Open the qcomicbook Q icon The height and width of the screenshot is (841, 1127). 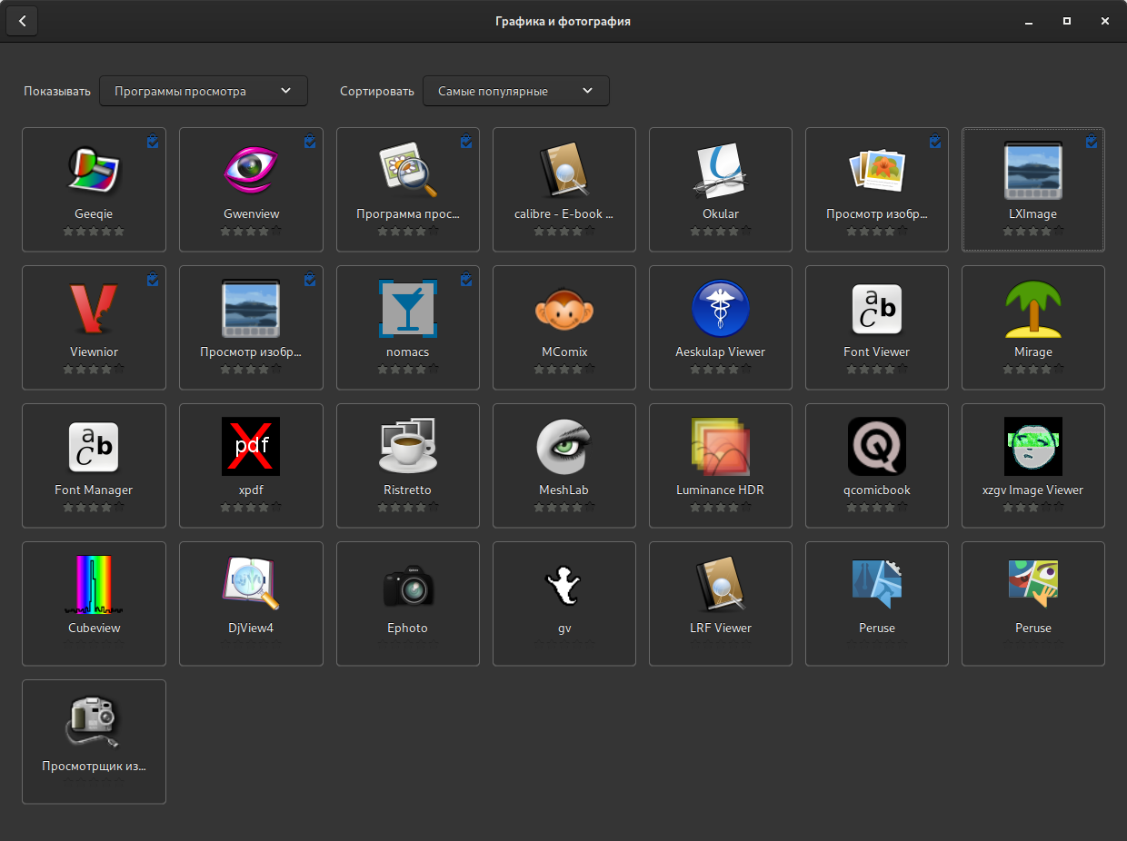[x=877, y=445]
